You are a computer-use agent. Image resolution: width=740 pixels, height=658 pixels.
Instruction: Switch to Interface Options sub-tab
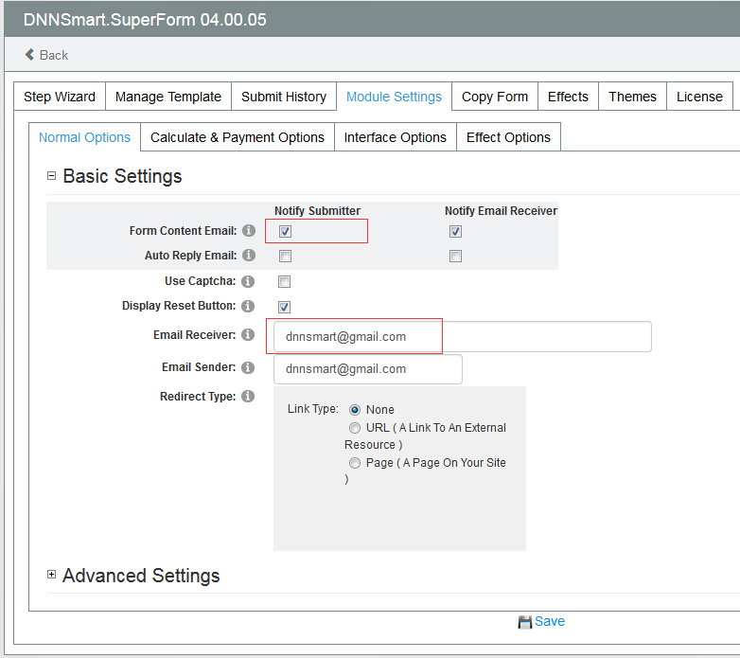click(x=395, y=137)
